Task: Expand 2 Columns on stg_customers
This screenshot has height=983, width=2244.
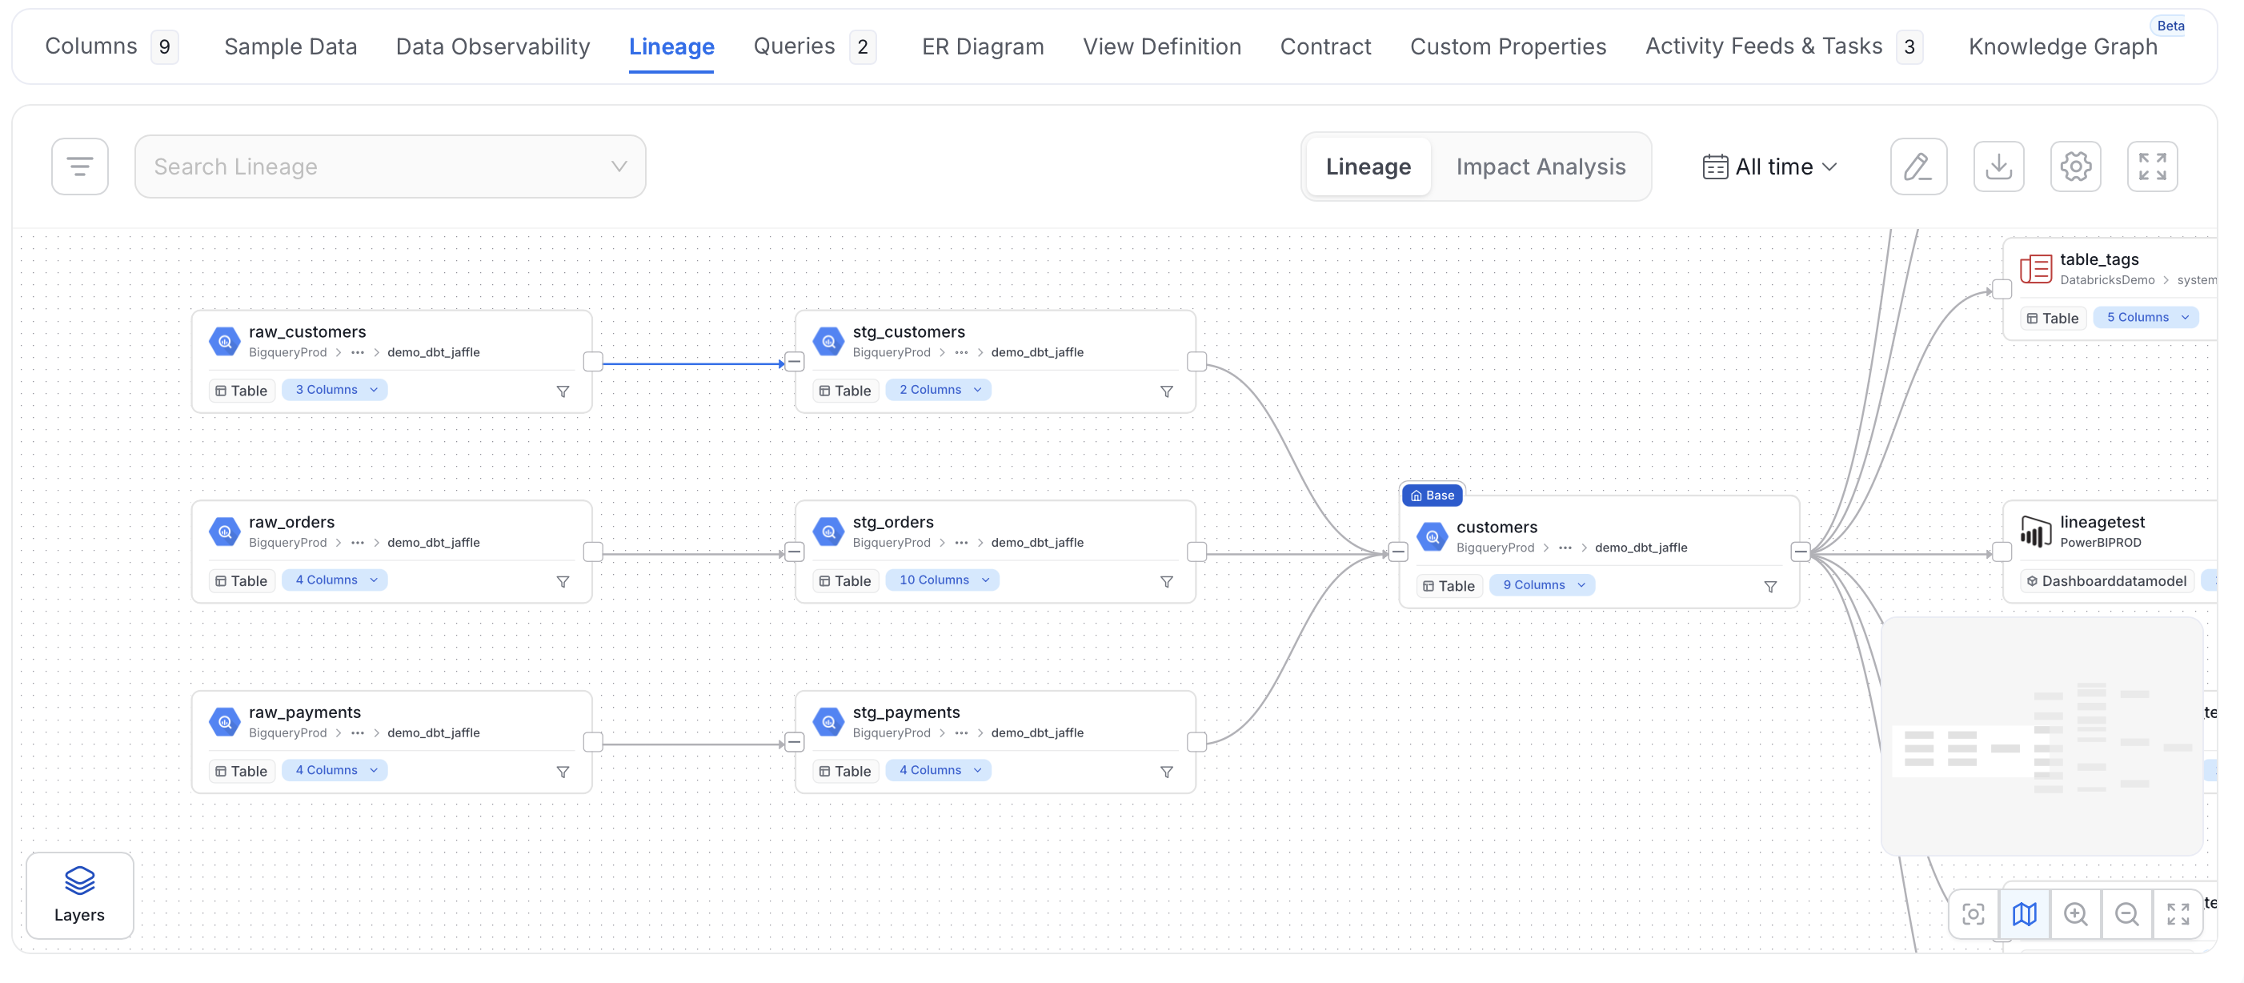Action: point(939,390)
